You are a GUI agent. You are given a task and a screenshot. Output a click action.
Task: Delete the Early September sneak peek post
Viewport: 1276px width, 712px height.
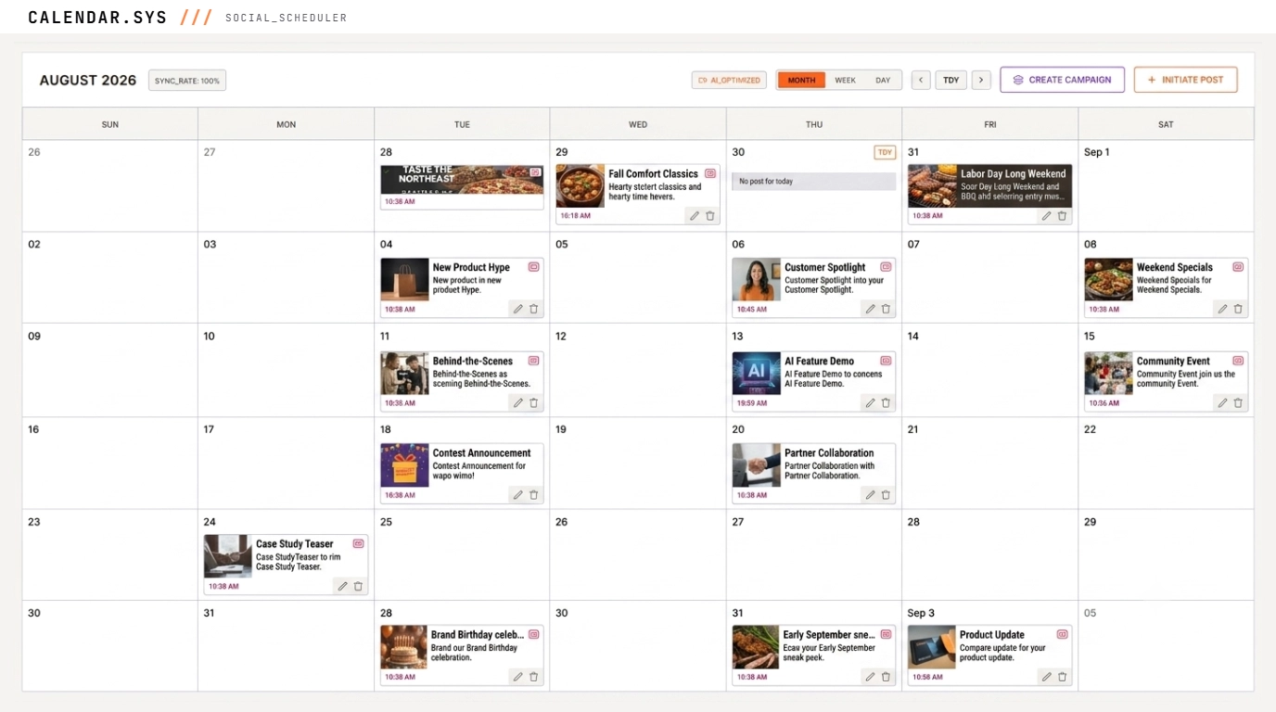(x=886, y=677)
